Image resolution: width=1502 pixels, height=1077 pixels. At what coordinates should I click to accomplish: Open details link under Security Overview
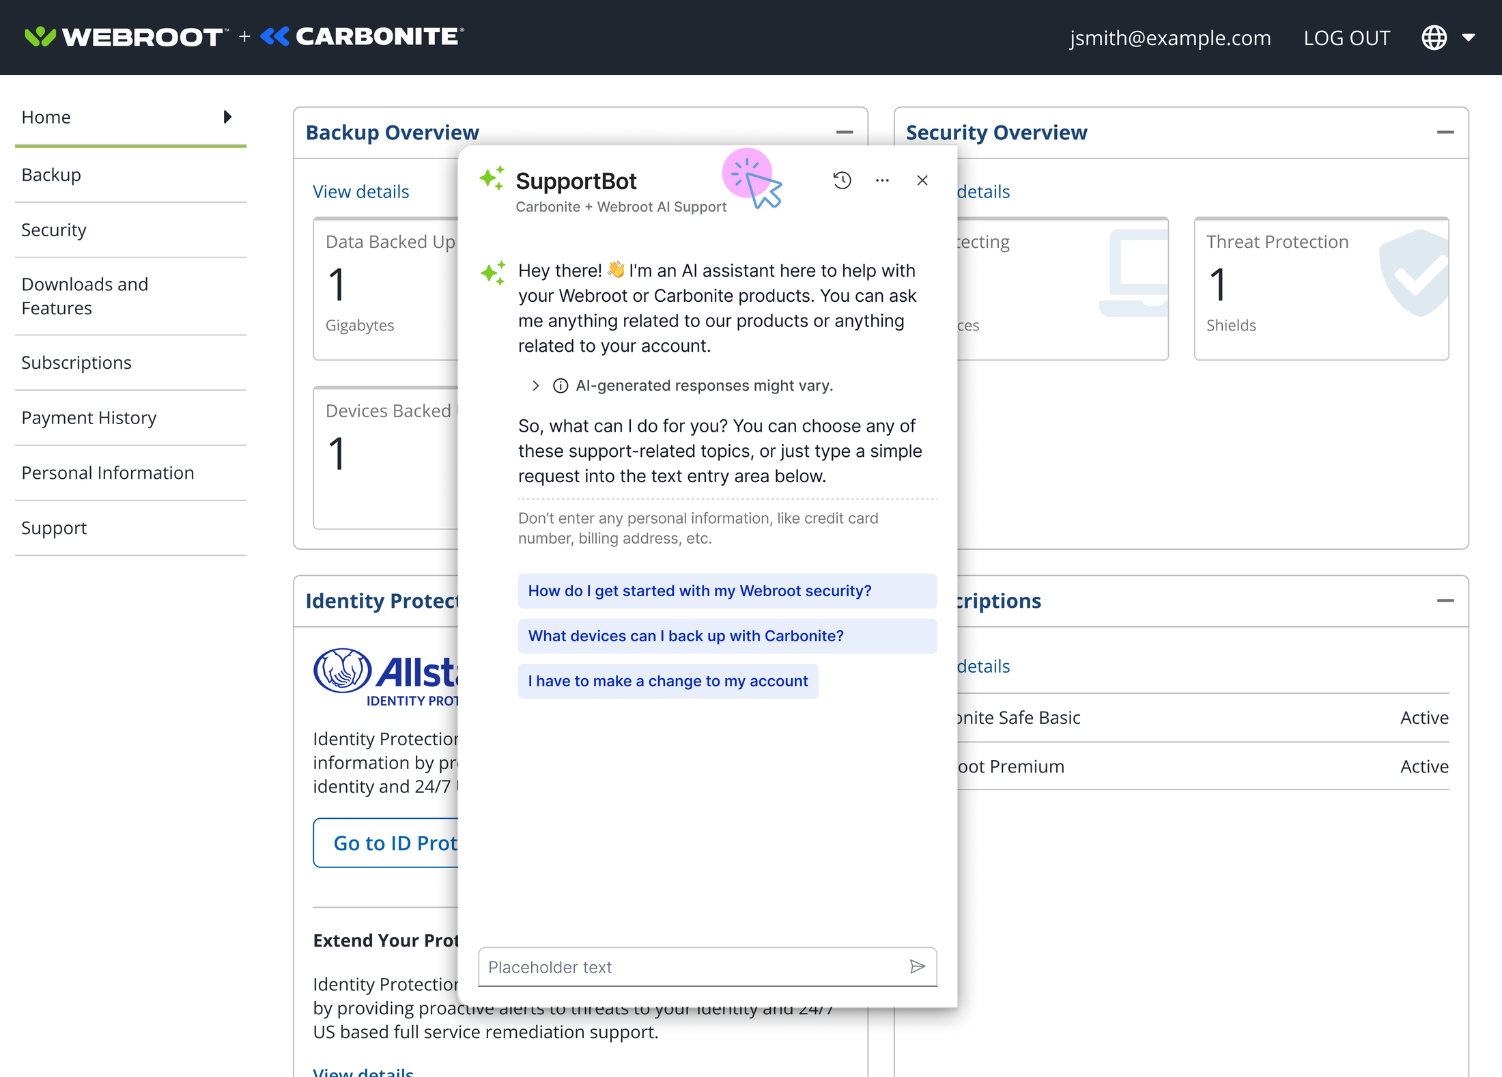click(983, 191)
